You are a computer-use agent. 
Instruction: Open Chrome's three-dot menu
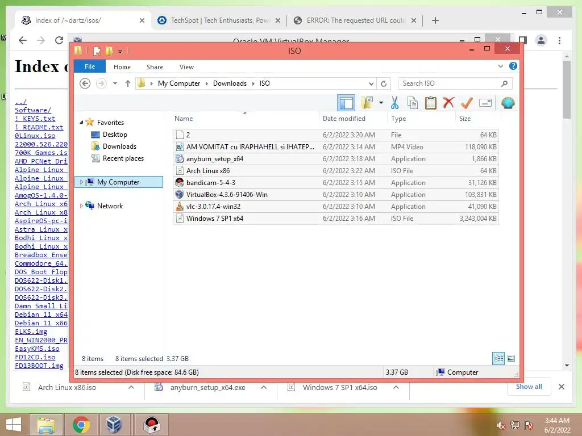(559, 40)
